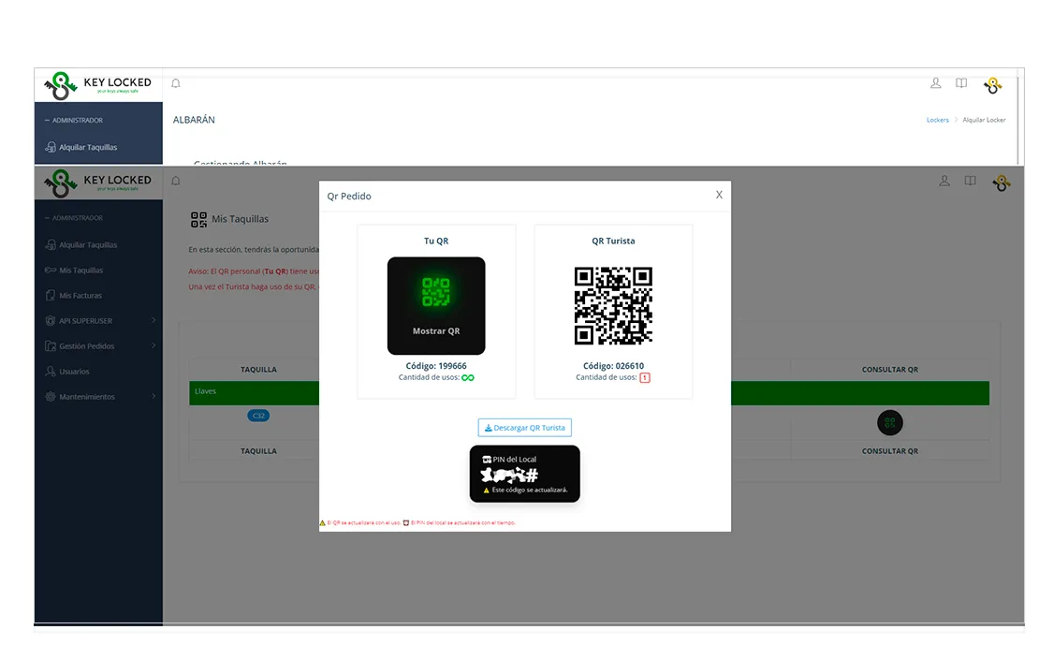Click the QR Turista card title
The image size is (1053, 659).
pyautogui.click(x=613, y=241)
